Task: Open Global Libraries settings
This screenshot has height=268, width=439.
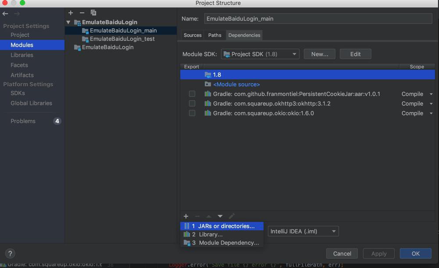Action: point(32,103)
